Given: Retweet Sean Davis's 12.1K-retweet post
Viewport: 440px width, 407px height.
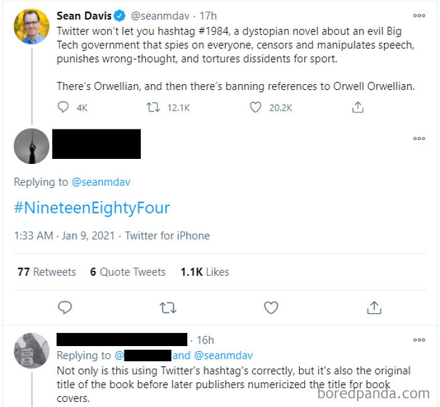Looking at the screenshot, I should (153, 107).
